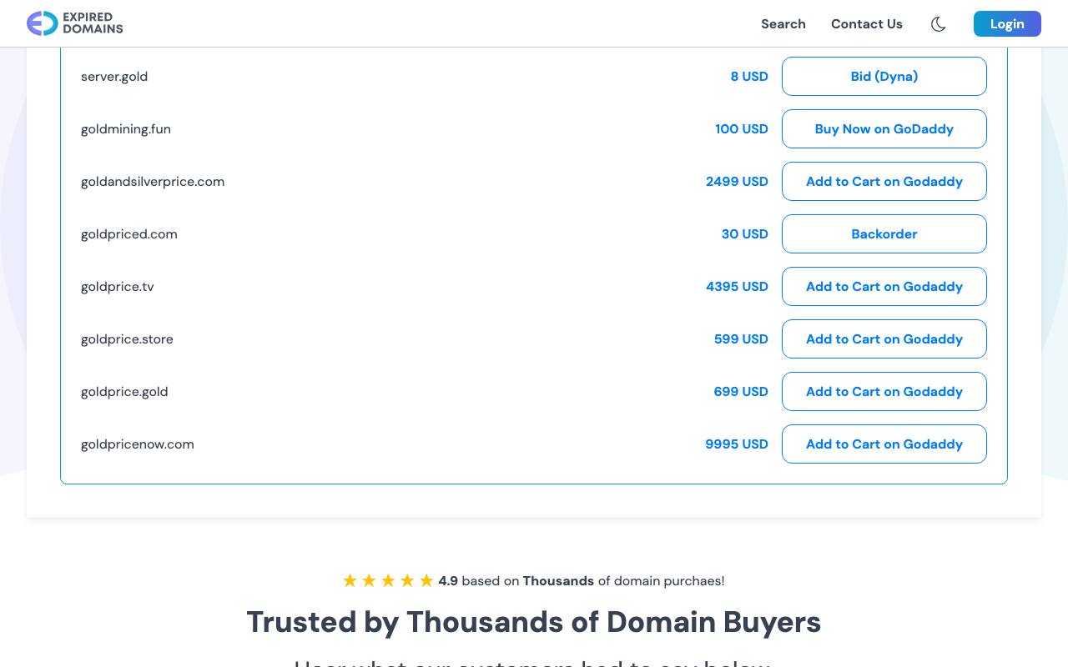Add goldprice.gold to cart on Godaddy
The width and height of the screenshot is (1068, 667).
pyautogui.click(x=884, y=391)
